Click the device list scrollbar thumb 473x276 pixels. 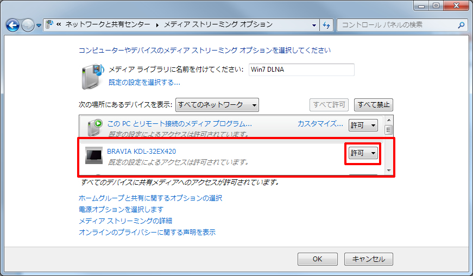pyautogui.click(x=388, y=130)
